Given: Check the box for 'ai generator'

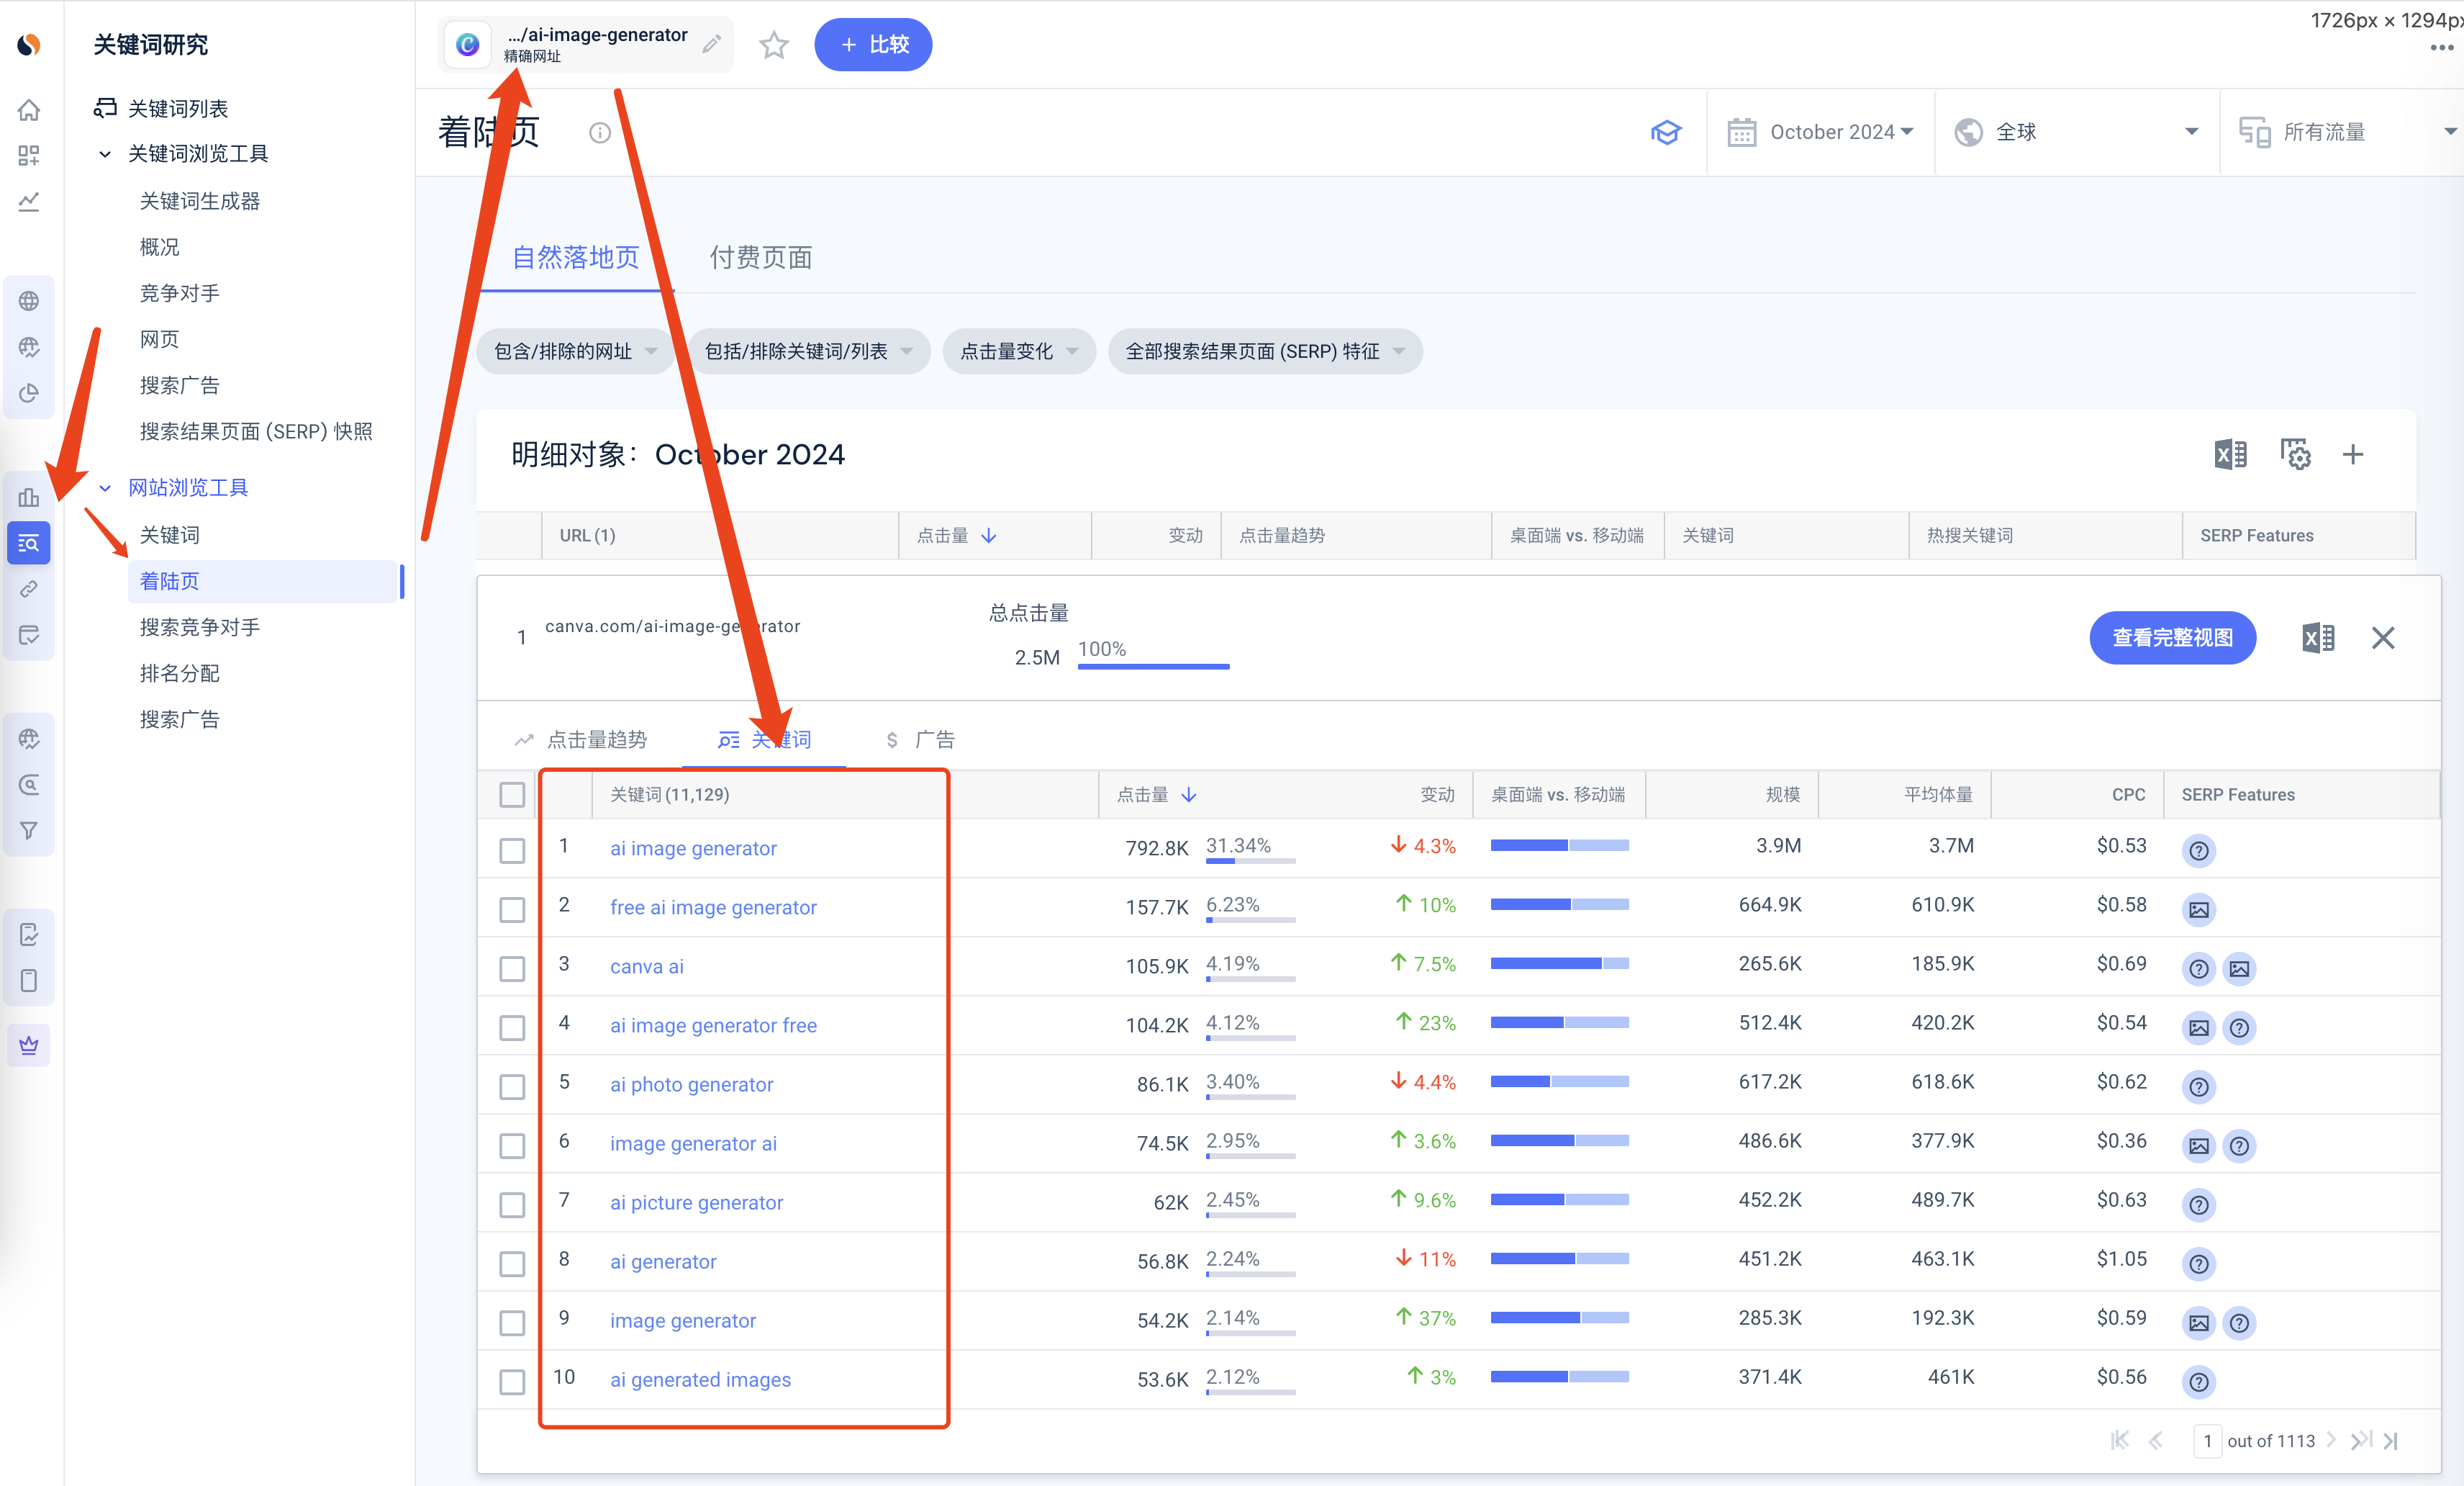Looking at the screenshot, I should pyautogui.click(x=512, y=1264).
